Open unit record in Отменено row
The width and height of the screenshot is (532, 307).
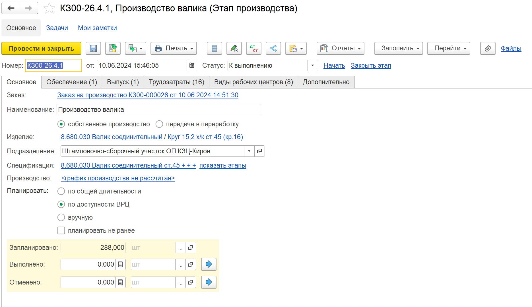[x=191, y=282]
